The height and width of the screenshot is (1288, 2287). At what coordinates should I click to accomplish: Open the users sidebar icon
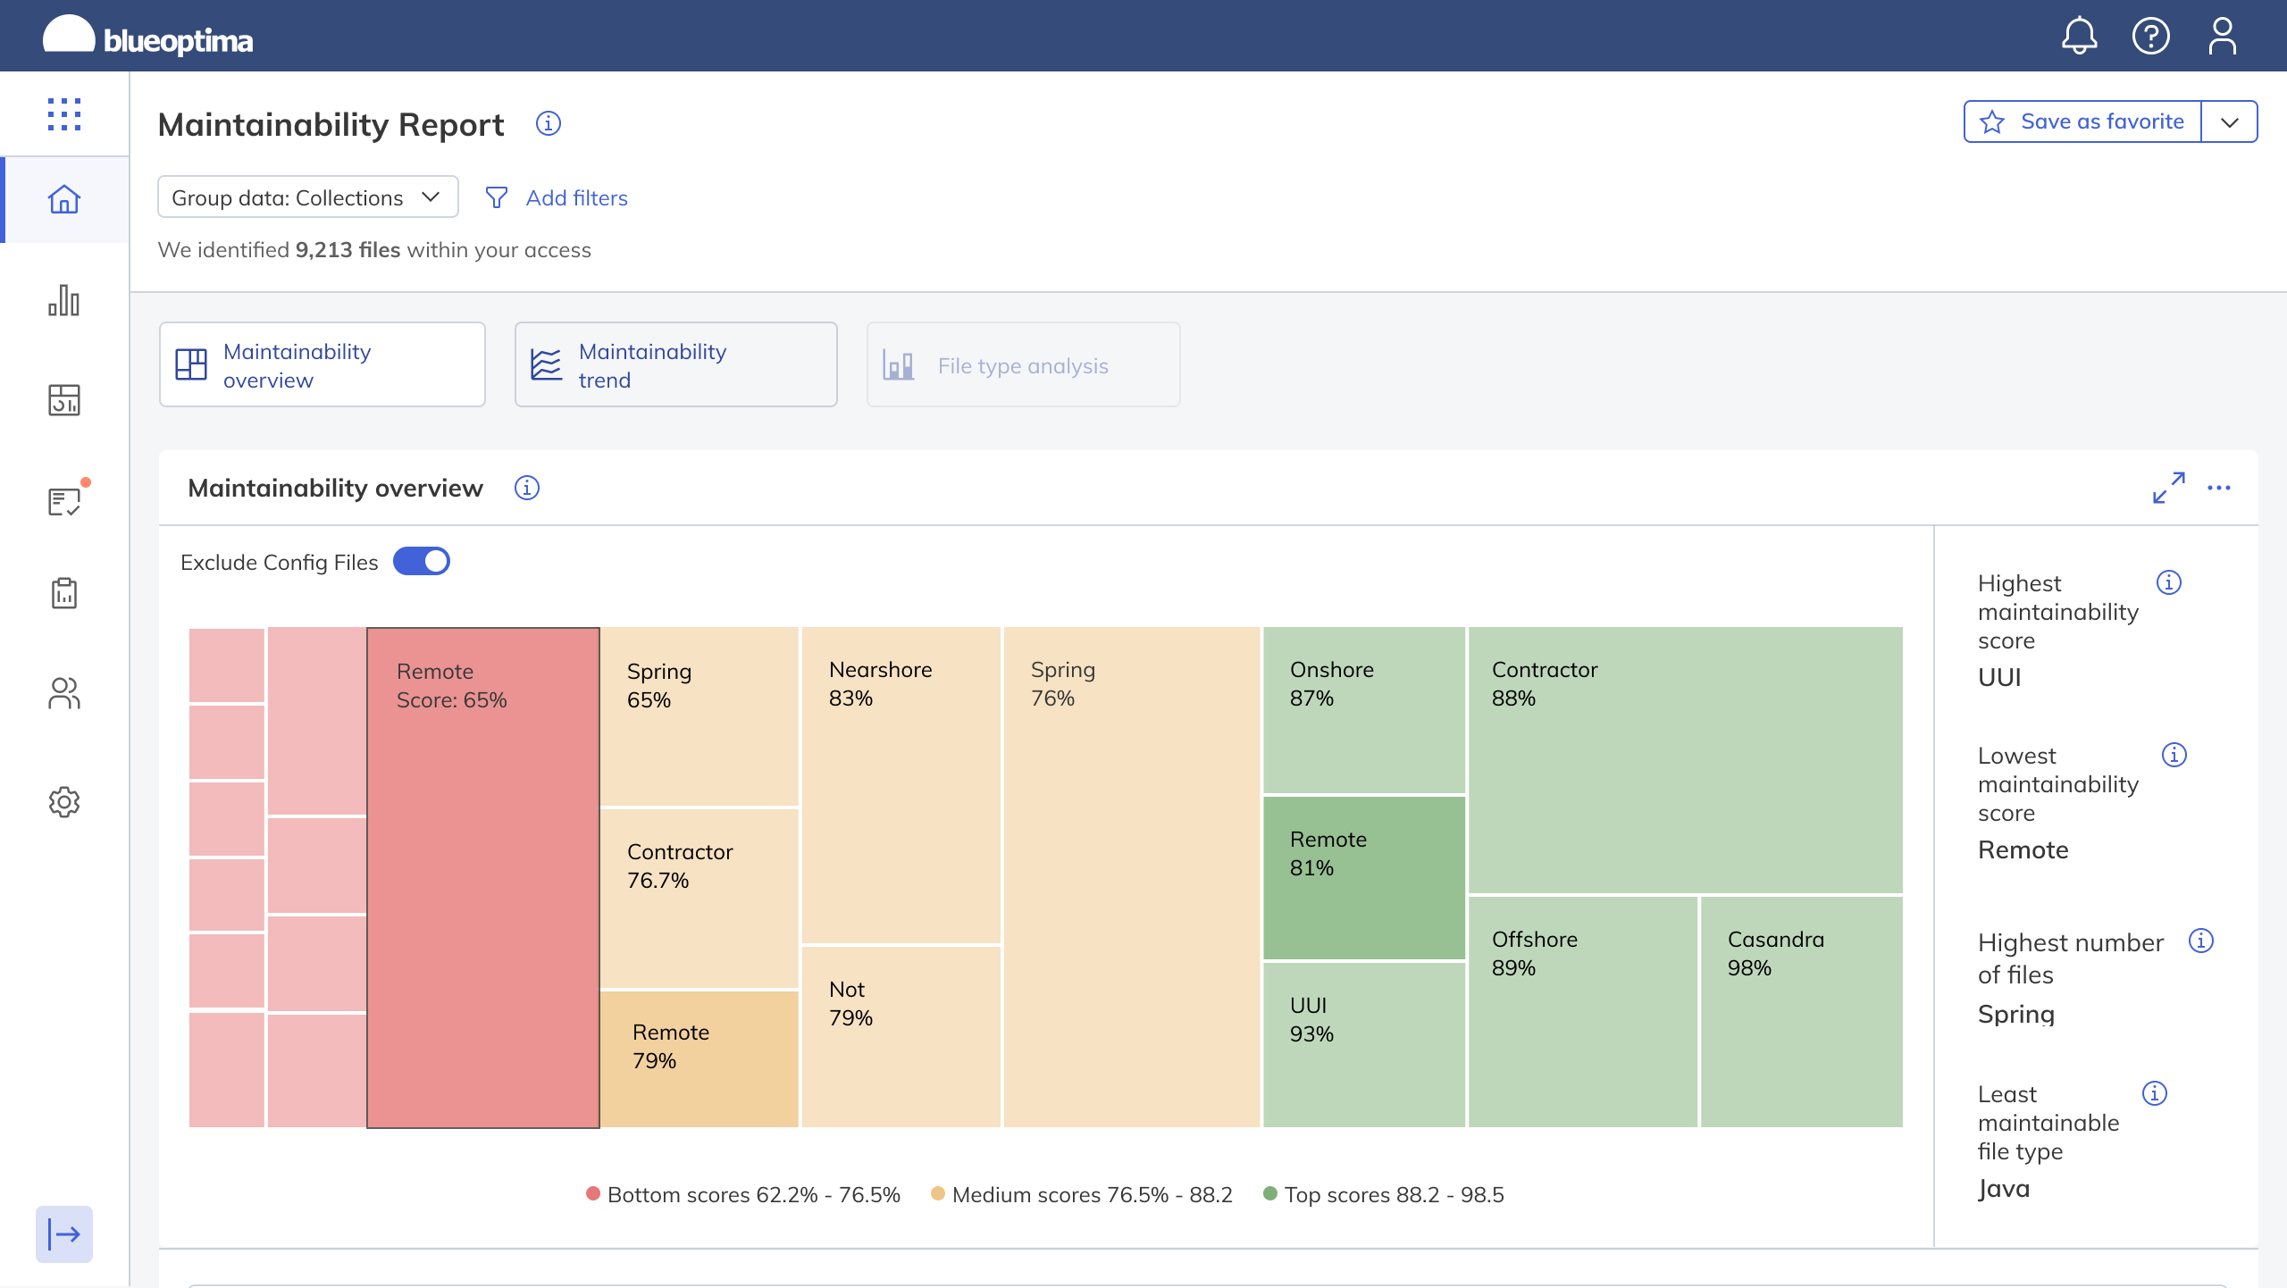coord(64,693)
